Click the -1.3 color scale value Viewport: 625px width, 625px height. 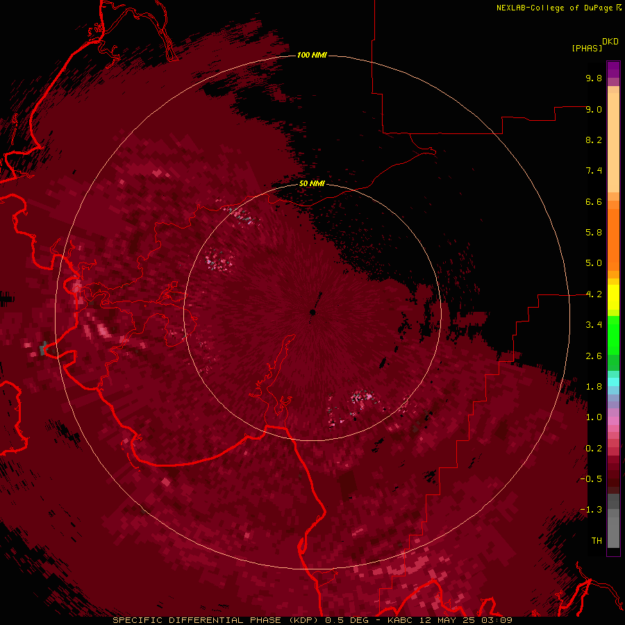point(591,510)
